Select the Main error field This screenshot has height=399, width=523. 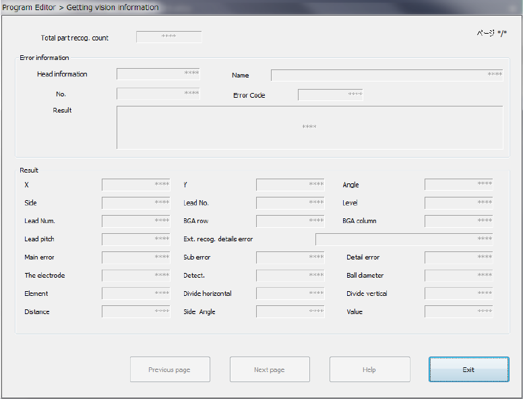136,257
